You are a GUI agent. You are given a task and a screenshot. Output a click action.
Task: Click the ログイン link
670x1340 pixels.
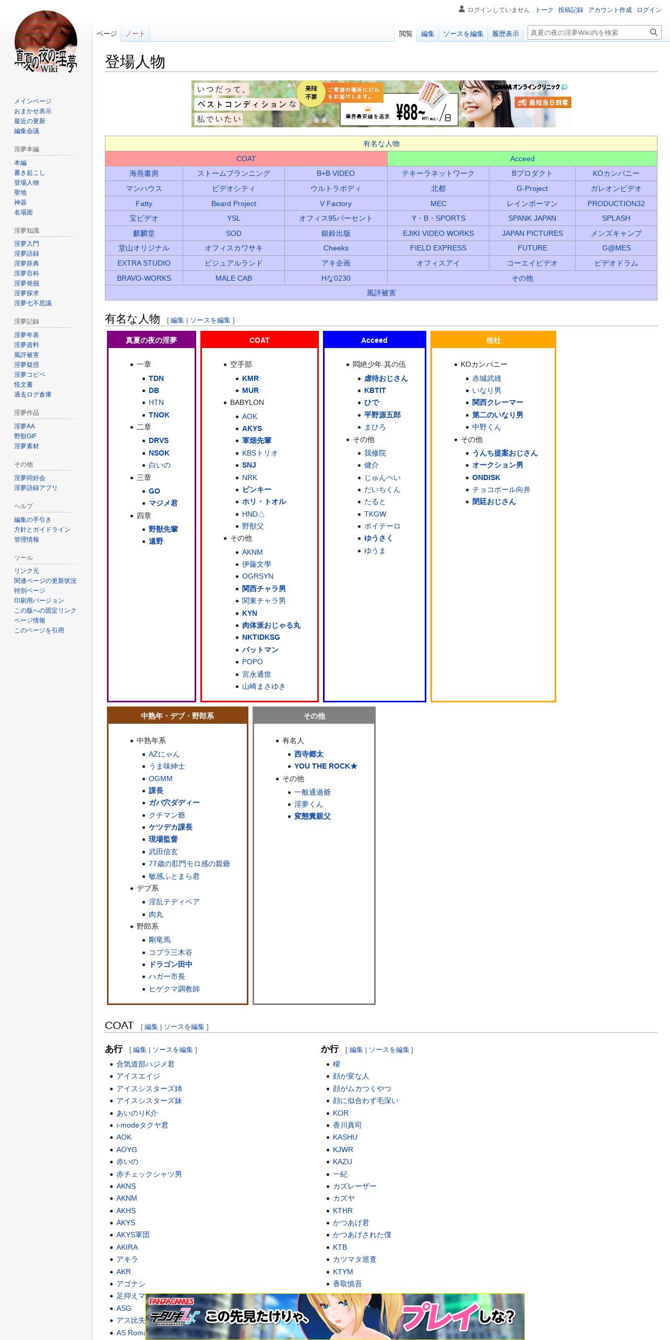point(649,10)
